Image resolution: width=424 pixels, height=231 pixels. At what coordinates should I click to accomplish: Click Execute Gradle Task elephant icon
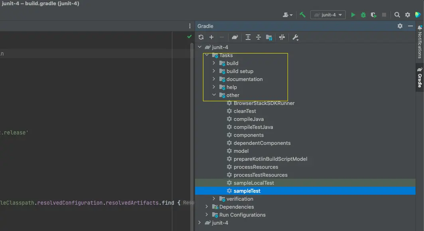pos(235,37)
